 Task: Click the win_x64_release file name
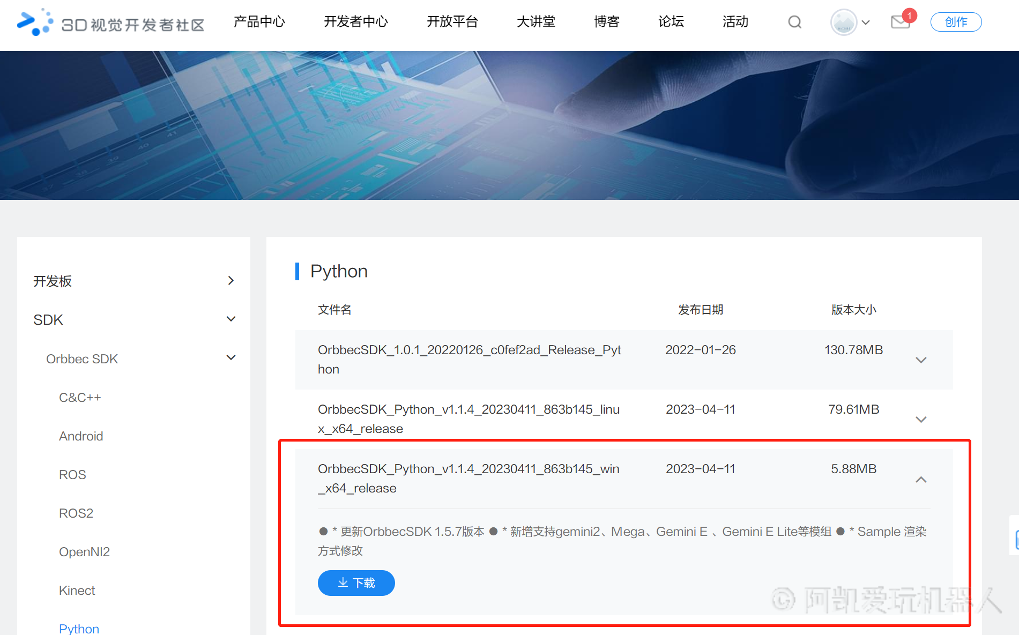point(468,479)
